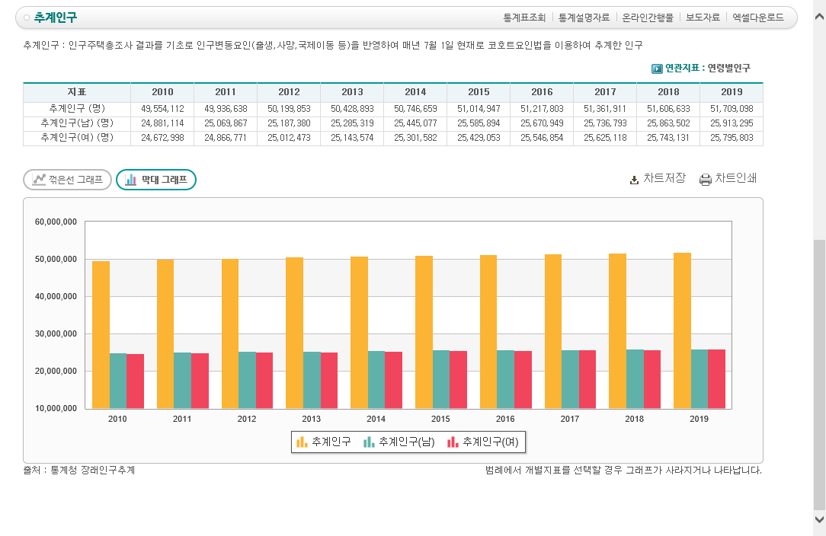Toggle the 추계인구 legend series
826x536 pixels.
(323, 442)
